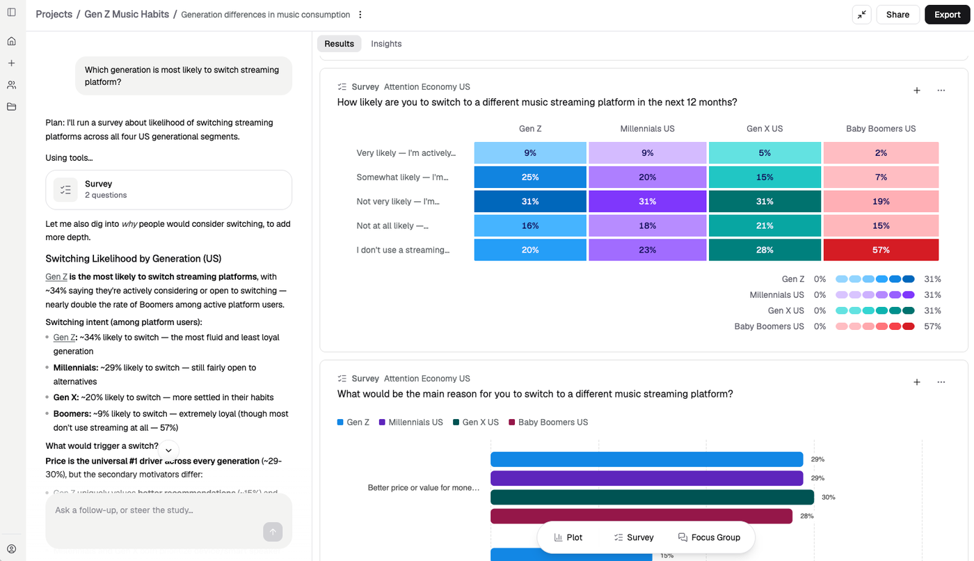Toggle the sidebar panel icon
Viewport: 974px width, 561px height.
11,13
